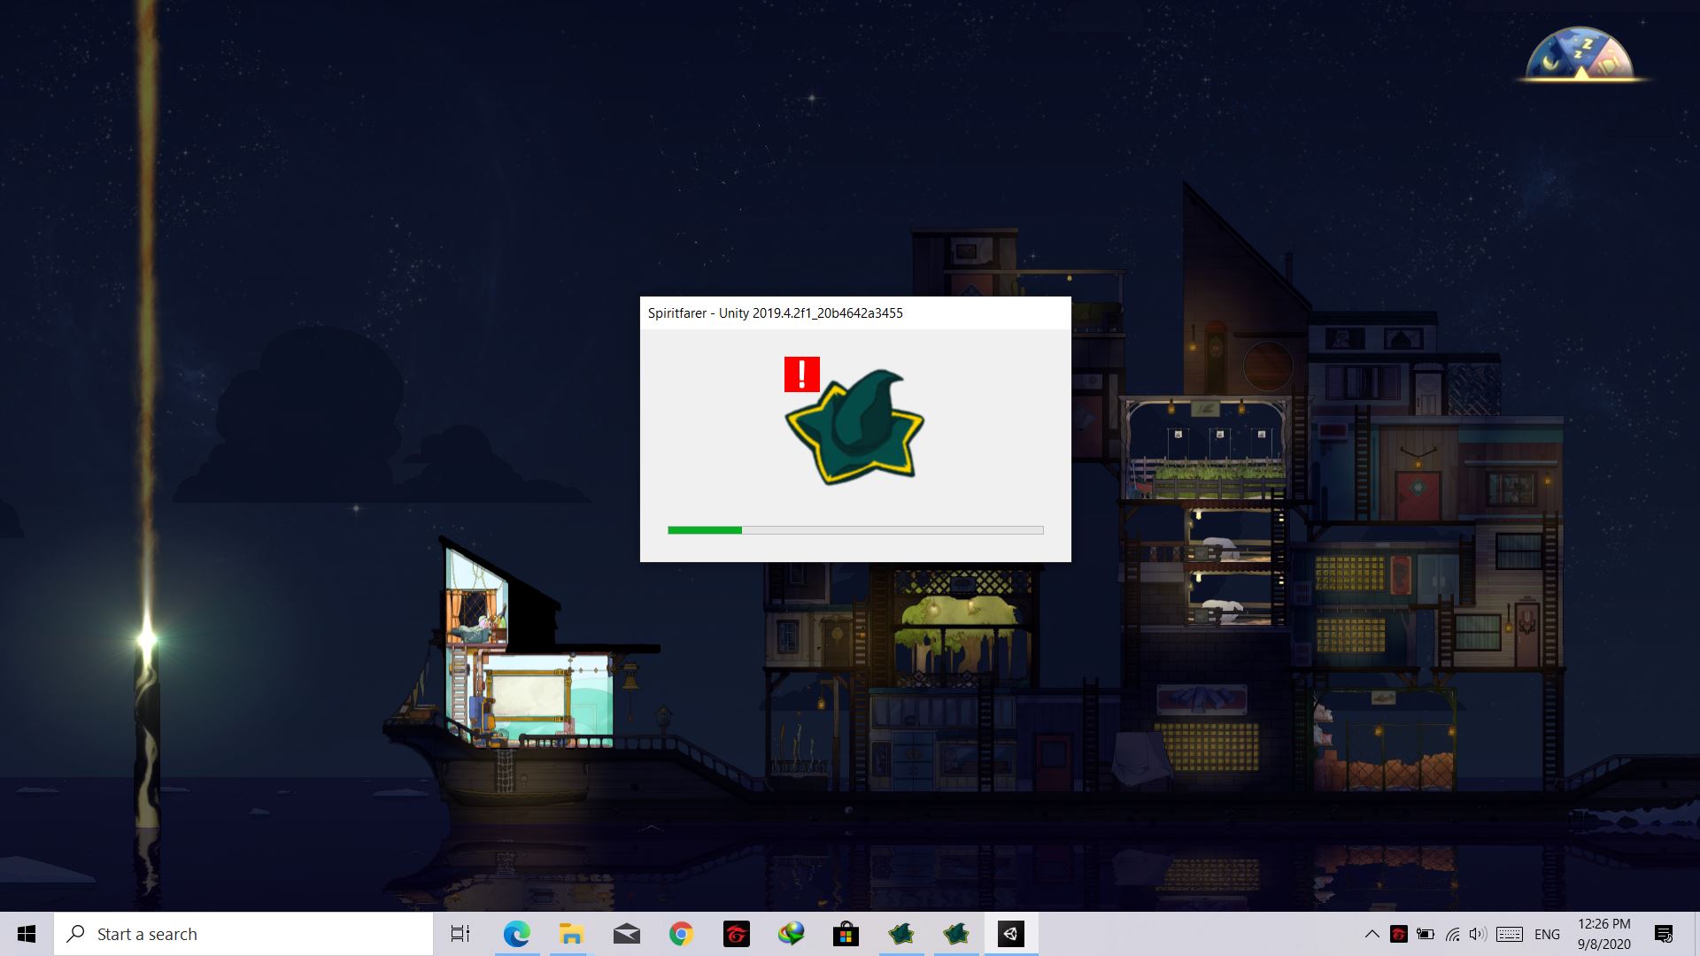Click the Spiritfarer crash dialog title bar
The image size is (1700, 956).
(x=854, y=313)
